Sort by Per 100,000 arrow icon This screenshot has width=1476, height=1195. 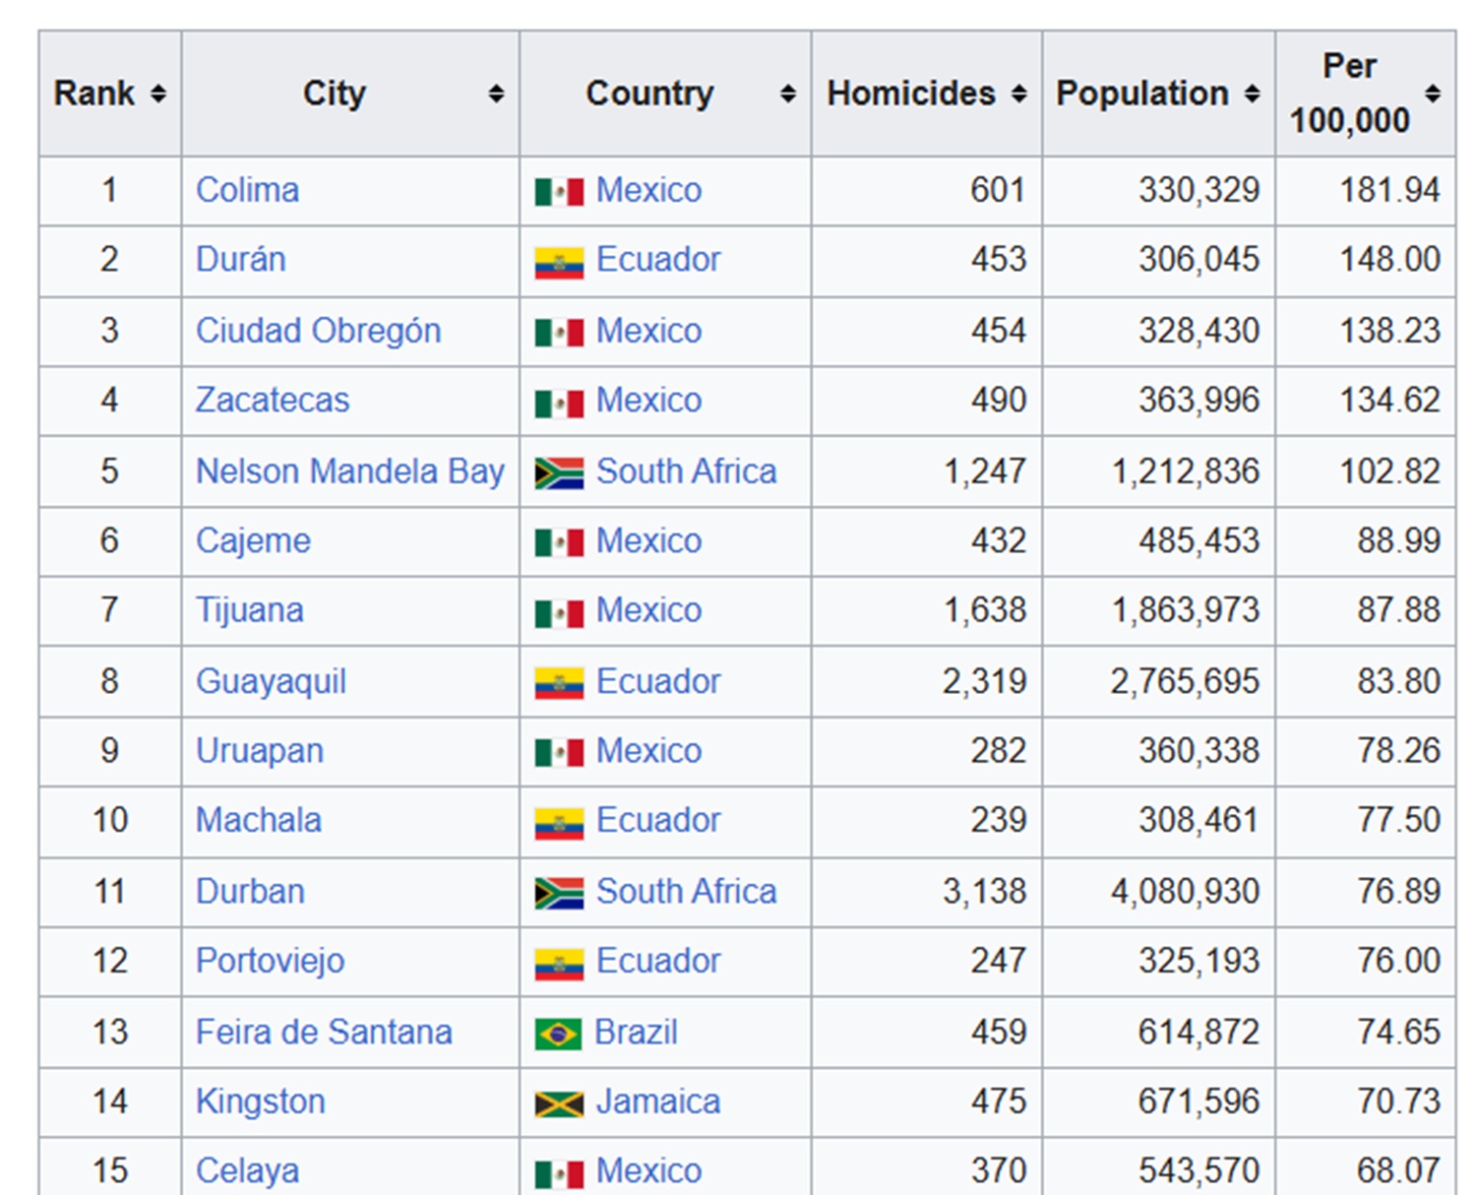point(1433,94)
